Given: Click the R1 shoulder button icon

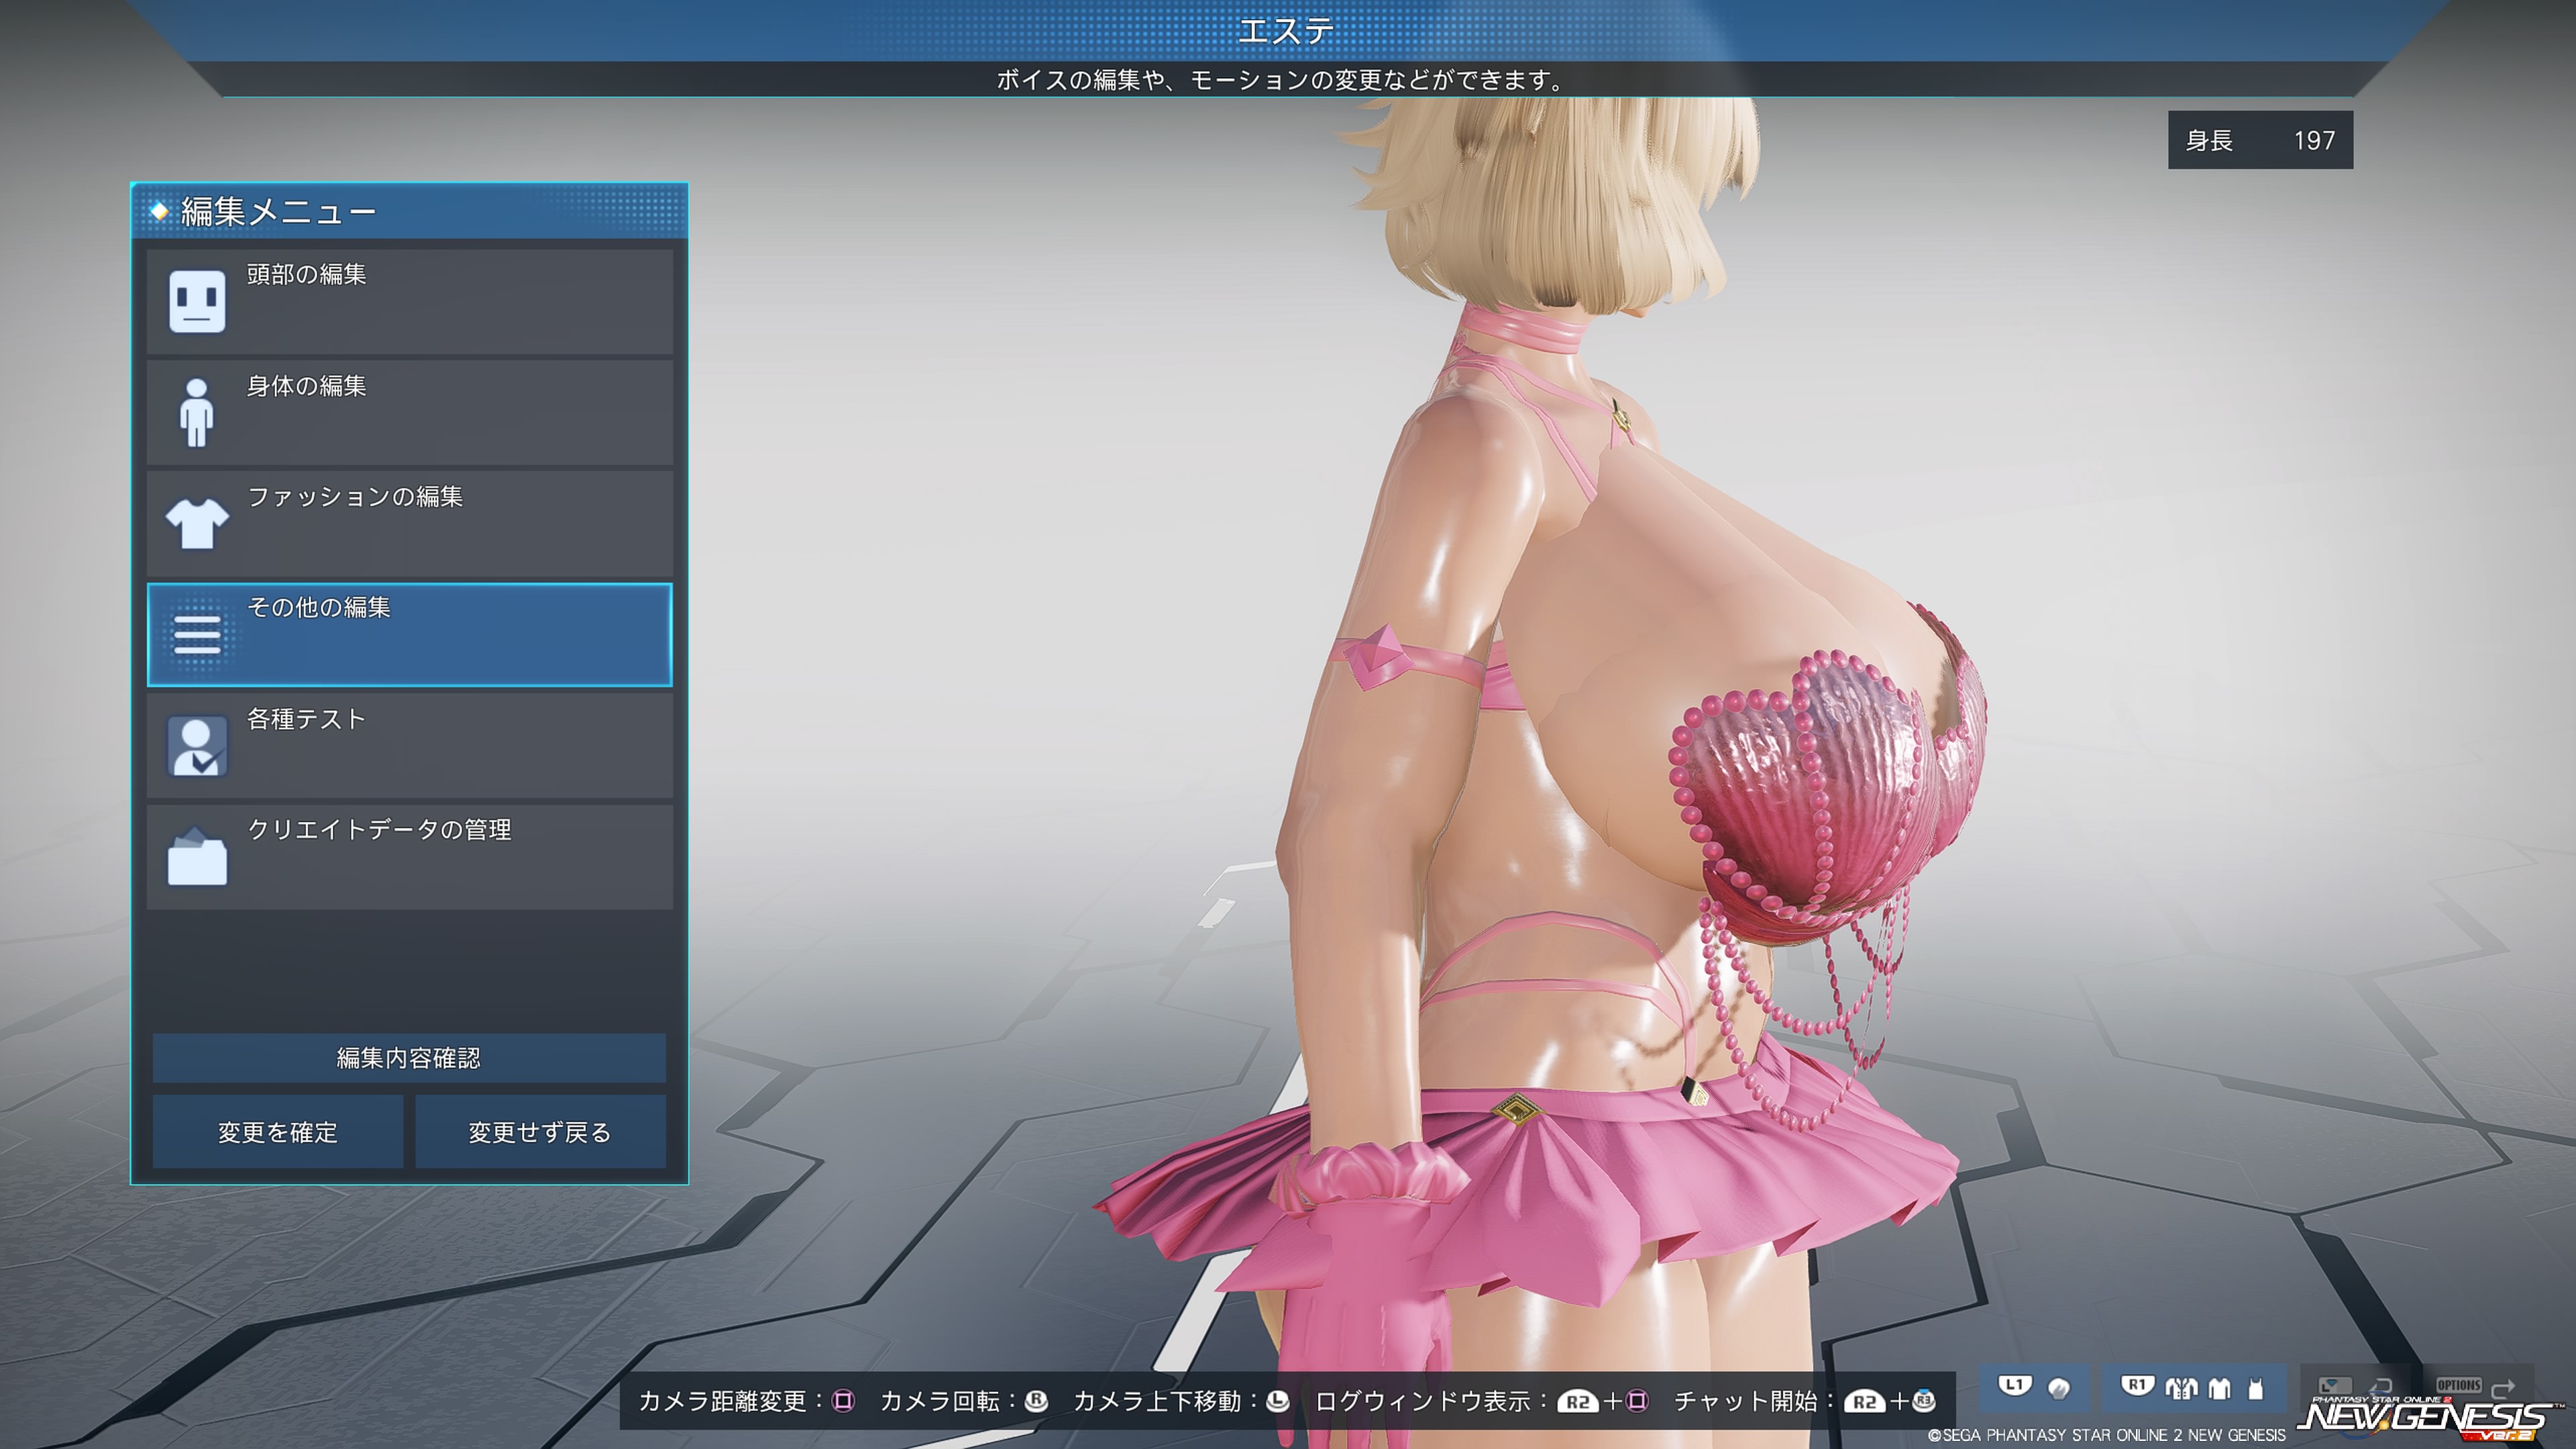Looking at the screenshot, I should [x=2137, y=1386].
